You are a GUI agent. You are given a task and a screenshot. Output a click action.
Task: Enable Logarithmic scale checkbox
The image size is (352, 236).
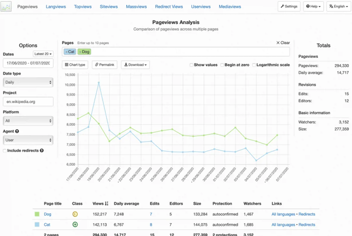coord(254,65)
